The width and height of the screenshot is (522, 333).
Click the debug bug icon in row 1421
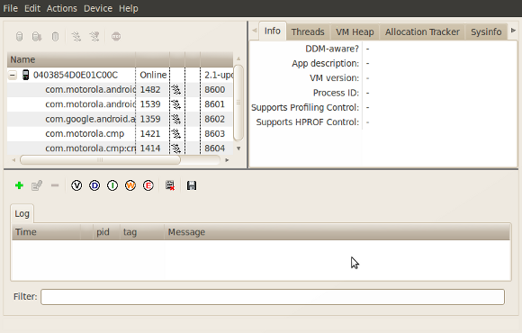pyautogui.click(x=176, y=133)
